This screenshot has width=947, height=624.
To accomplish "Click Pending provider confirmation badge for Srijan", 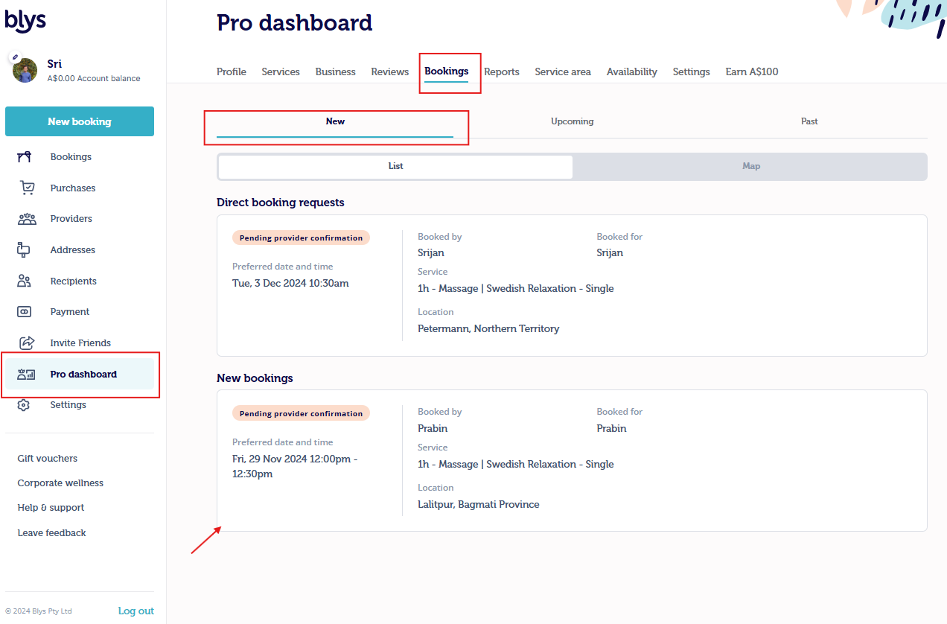I will click(301, 238).
